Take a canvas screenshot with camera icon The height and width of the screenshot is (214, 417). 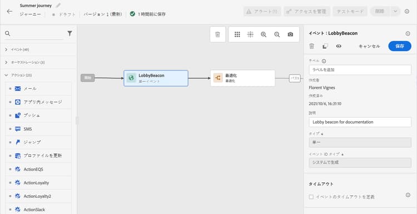coord(290,34)
